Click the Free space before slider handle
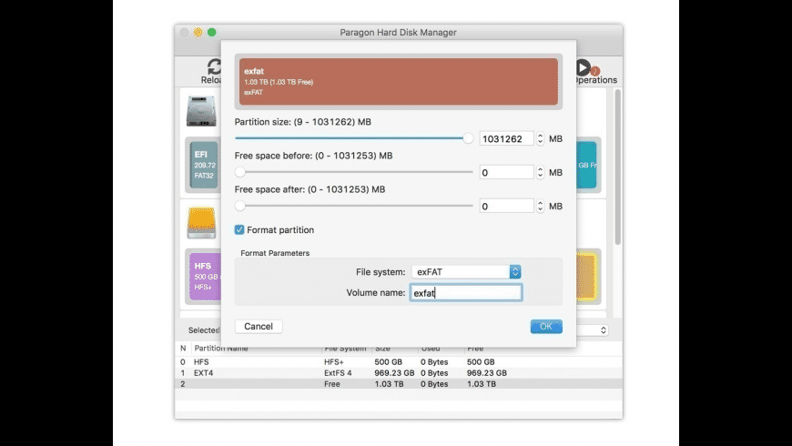The width and height of the screenshot is (792, 446). click(240, 172)
